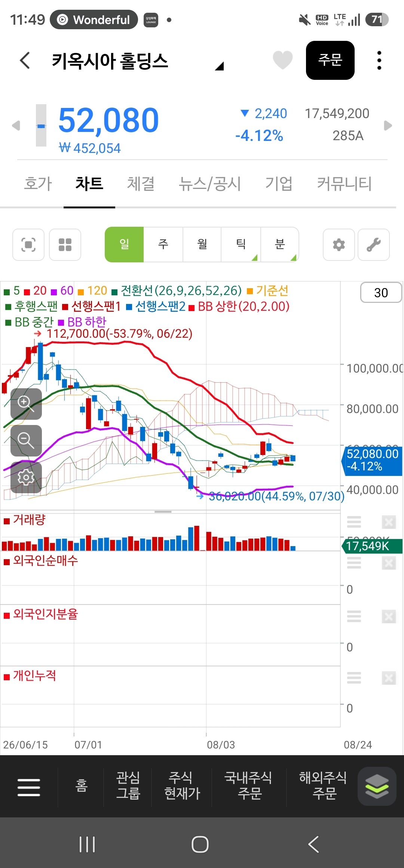404x868 pixels.
Task: Zoom out the chart with magnifier minus
Action: (26, 440)
